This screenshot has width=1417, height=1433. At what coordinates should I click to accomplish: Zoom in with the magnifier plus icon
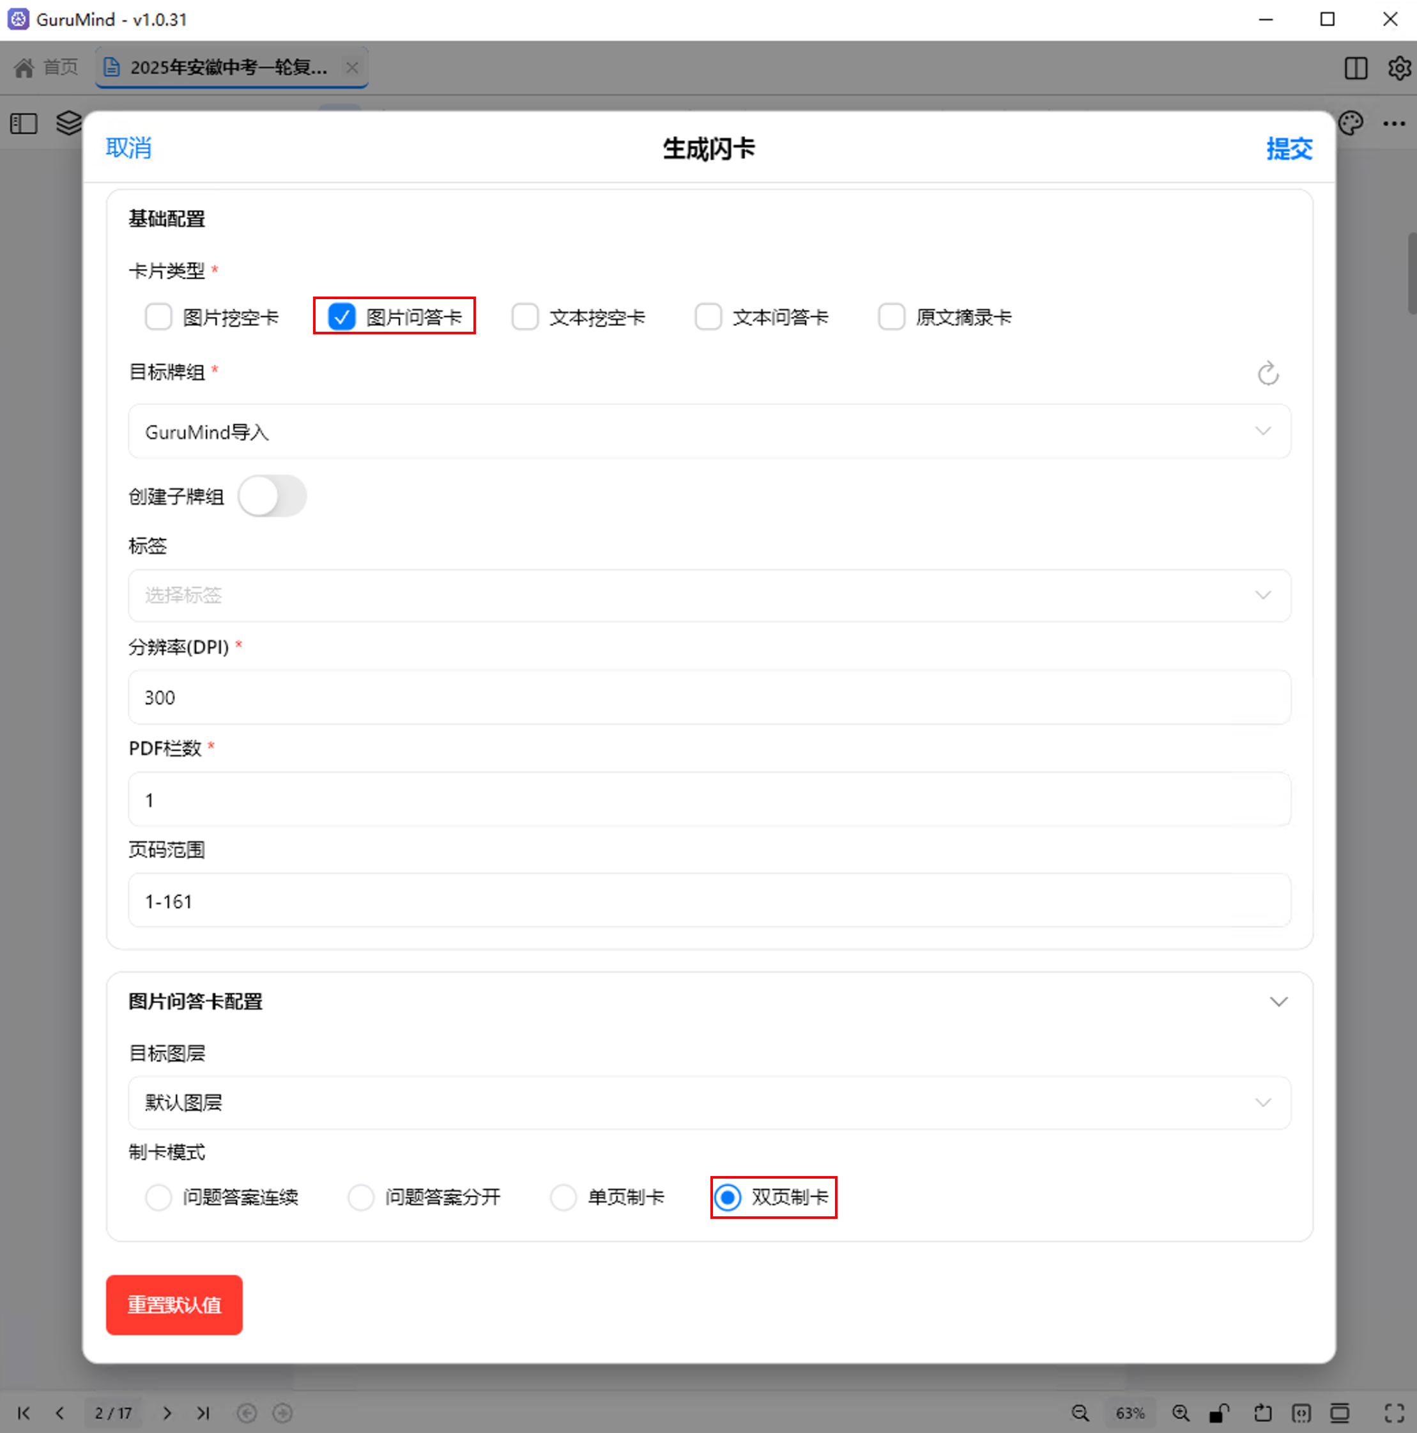point(1181,1413)
